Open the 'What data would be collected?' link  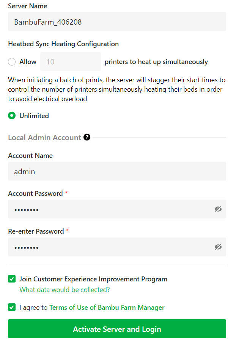65,290
